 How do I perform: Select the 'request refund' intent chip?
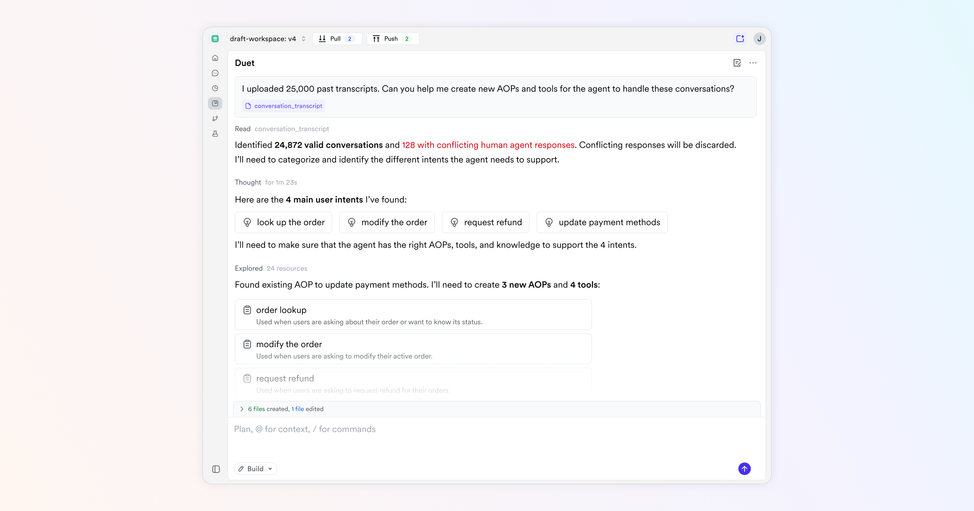pos(485,222)
